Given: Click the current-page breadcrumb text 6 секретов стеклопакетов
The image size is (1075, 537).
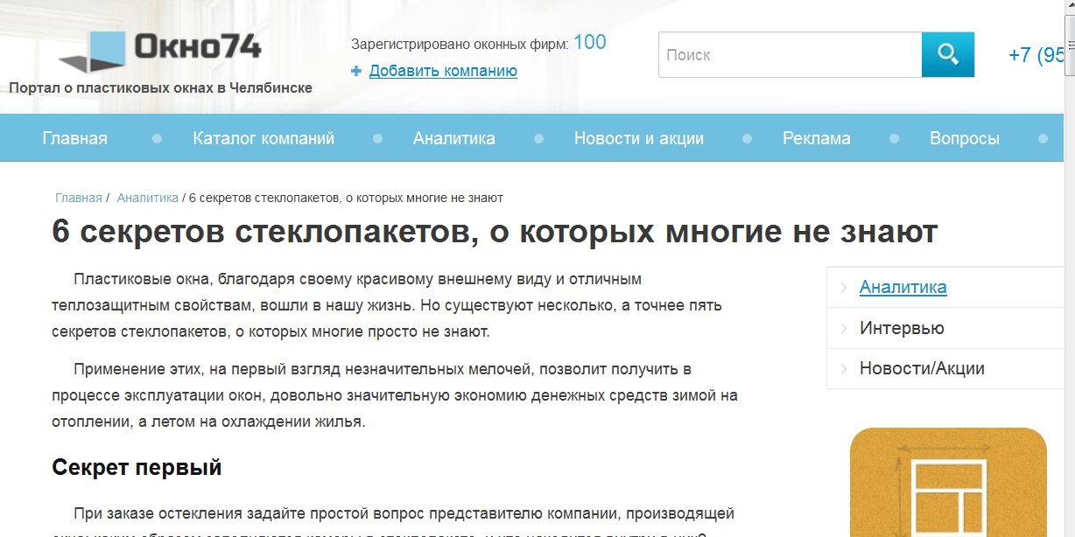Looking at the screenshot, I should tap(346, 199).
